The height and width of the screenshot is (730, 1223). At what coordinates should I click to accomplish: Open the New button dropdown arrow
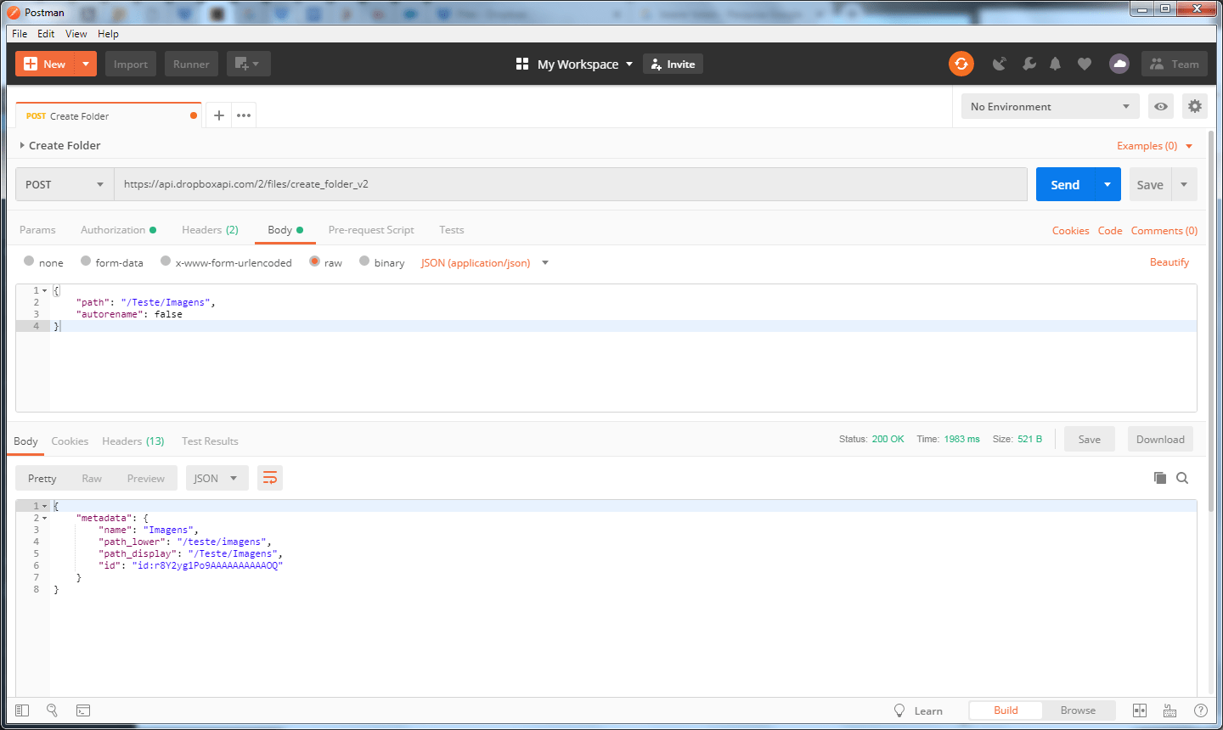pos(86,64)
